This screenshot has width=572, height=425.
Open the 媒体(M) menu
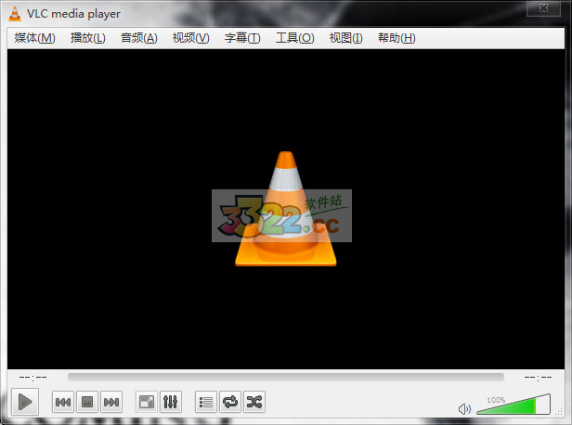pos(34,38)
